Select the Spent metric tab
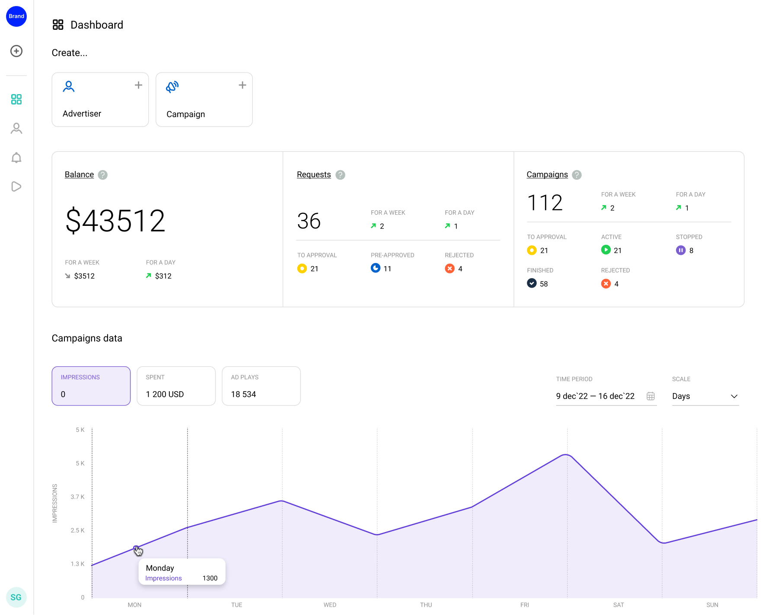The height and width of the screenshot is (615, 778). coord(176,386)
